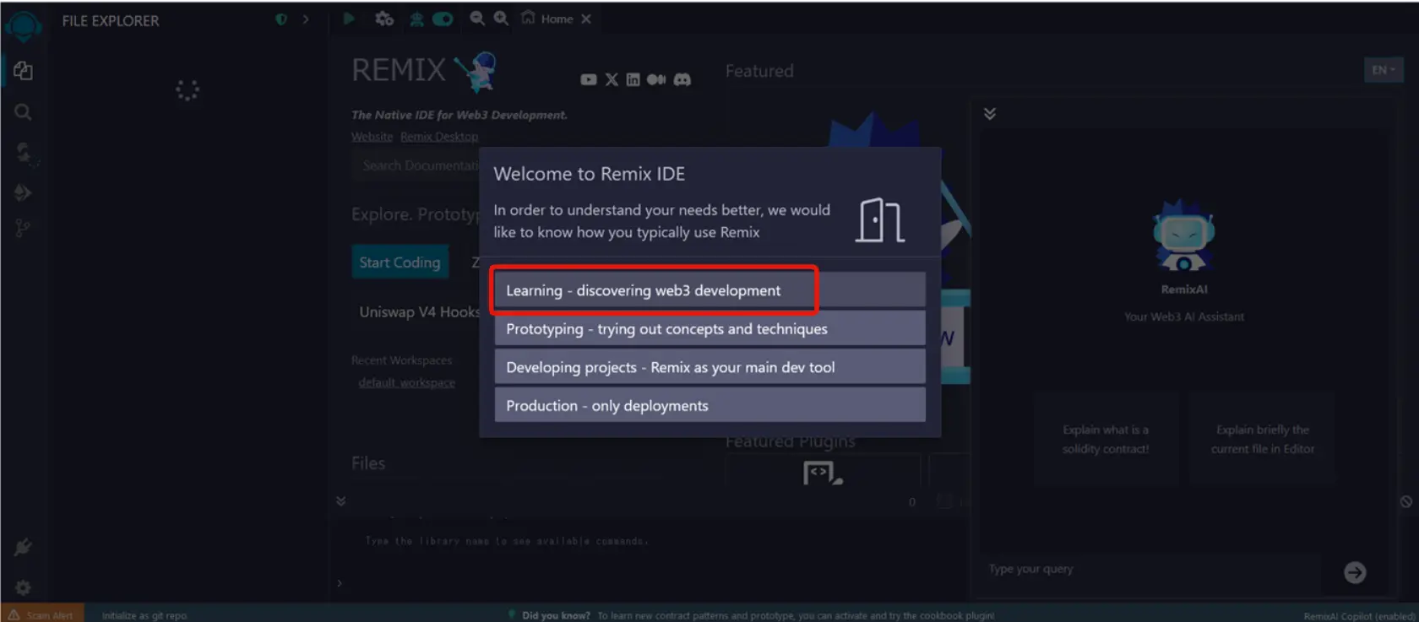Click the RemixAI robot avatar
1419x622 pixels.
point(1184,235)
